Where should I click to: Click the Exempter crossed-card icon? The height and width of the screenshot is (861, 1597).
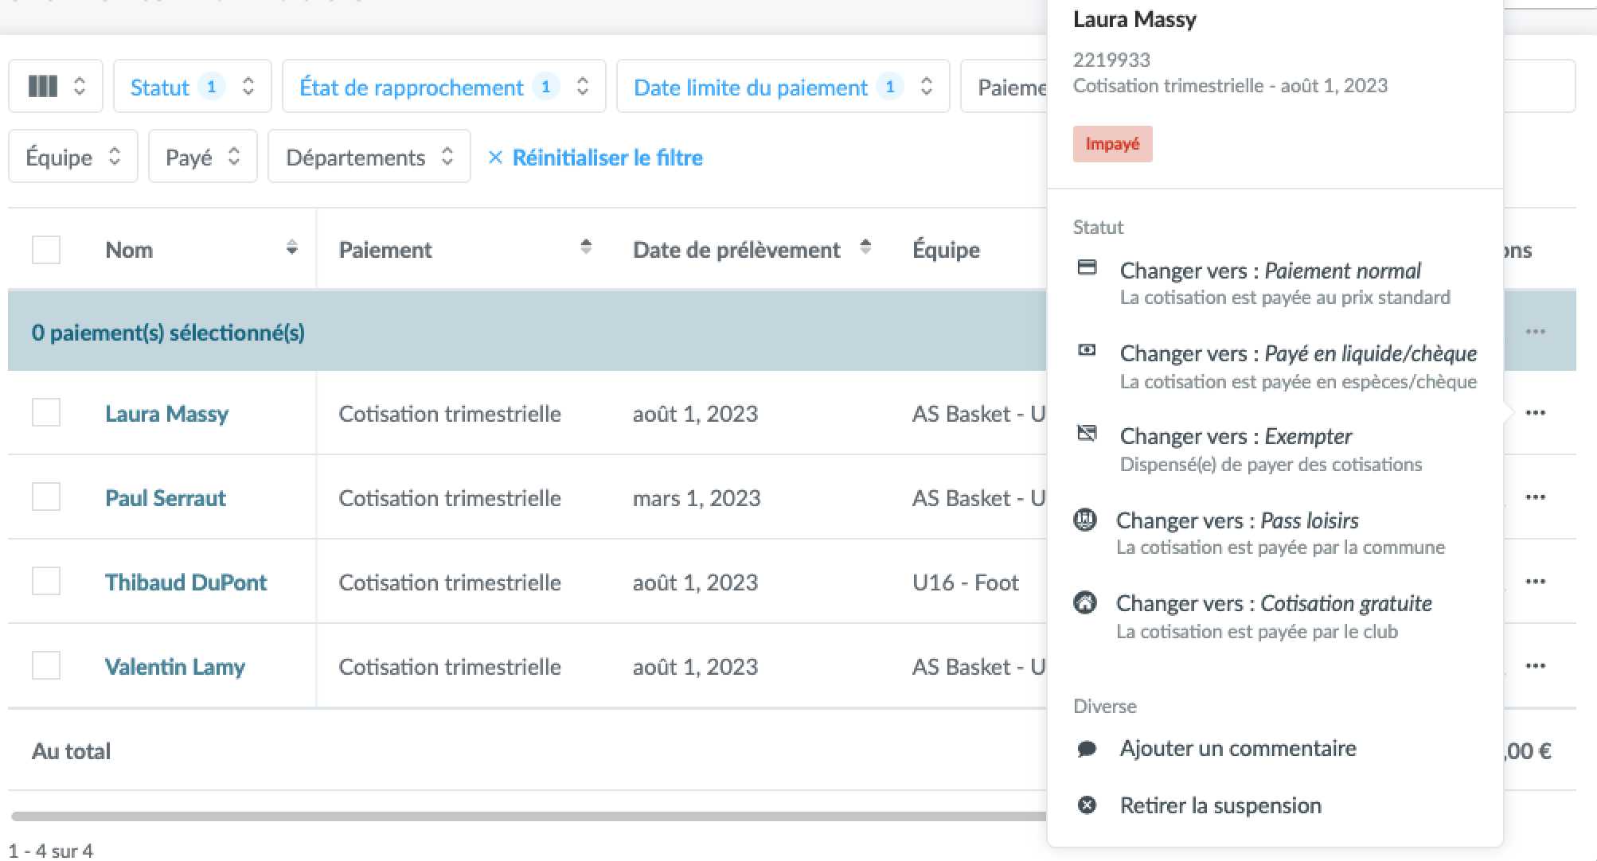1087,434
